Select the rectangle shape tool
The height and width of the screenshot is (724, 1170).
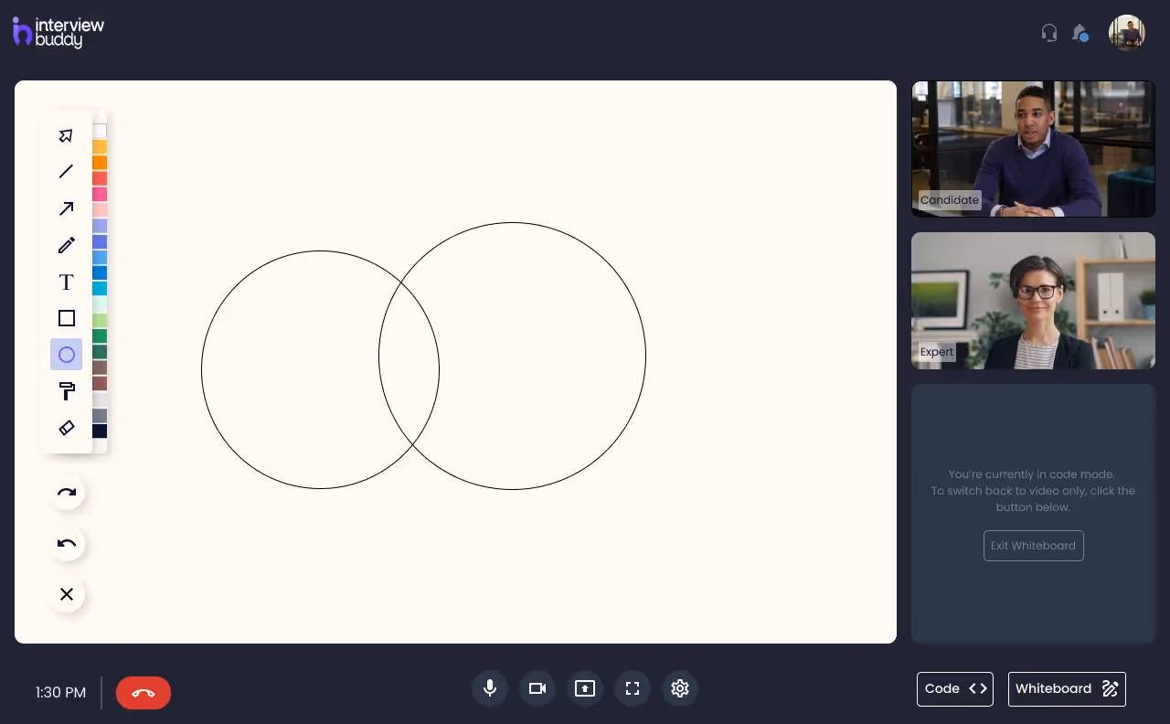pyautogui.click(x=66, y=318)
